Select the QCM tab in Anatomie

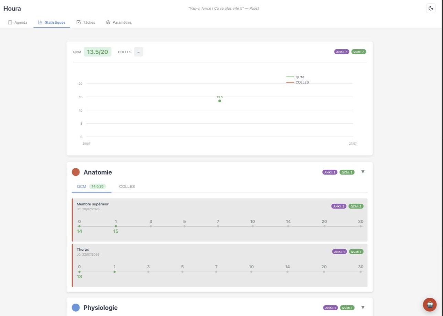pos(91,187)
